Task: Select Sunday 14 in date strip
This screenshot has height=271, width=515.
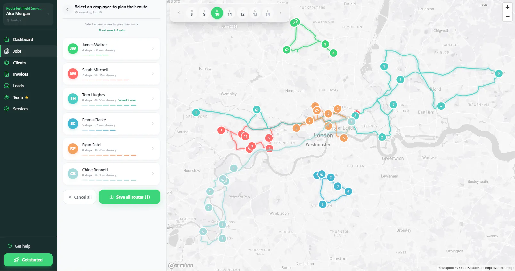Action: click(268, 13)
